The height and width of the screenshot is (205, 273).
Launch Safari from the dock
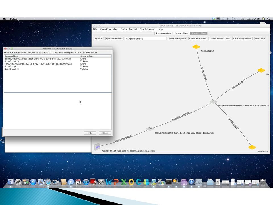pyautogui.click(x=48, y=182)
